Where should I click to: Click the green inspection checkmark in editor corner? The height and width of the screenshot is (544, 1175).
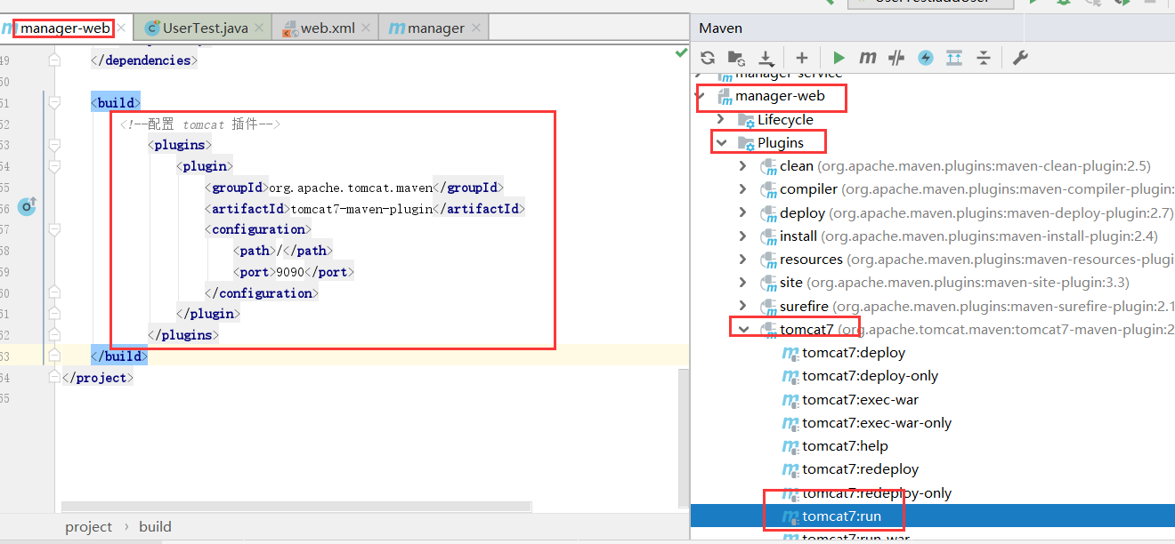[681, 54]
